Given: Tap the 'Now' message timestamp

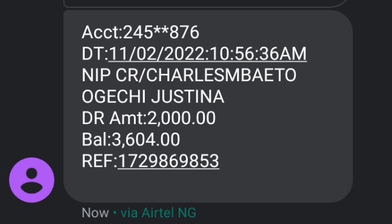Looking at the screenshot, I should (95, 213).
